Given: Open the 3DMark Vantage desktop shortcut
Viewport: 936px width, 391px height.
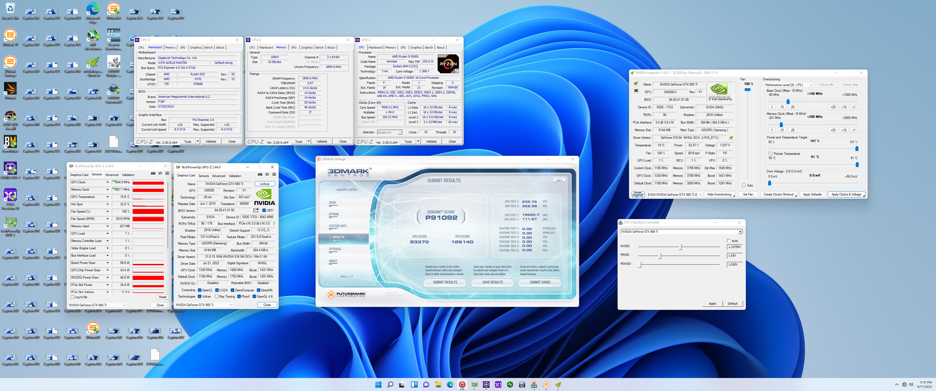Looking at the screenshot, I should (10, 66).
